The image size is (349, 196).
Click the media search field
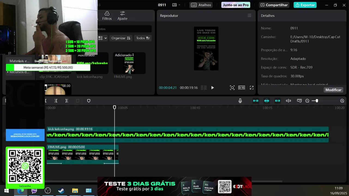click(x=124, y=29)
